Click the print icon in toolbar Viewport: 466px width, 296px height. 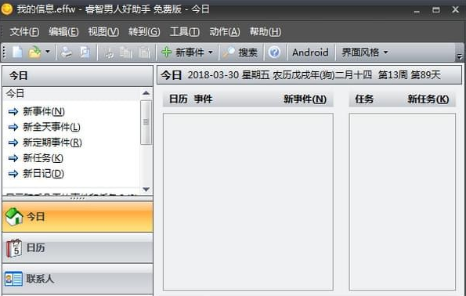[x=67, y=52]
